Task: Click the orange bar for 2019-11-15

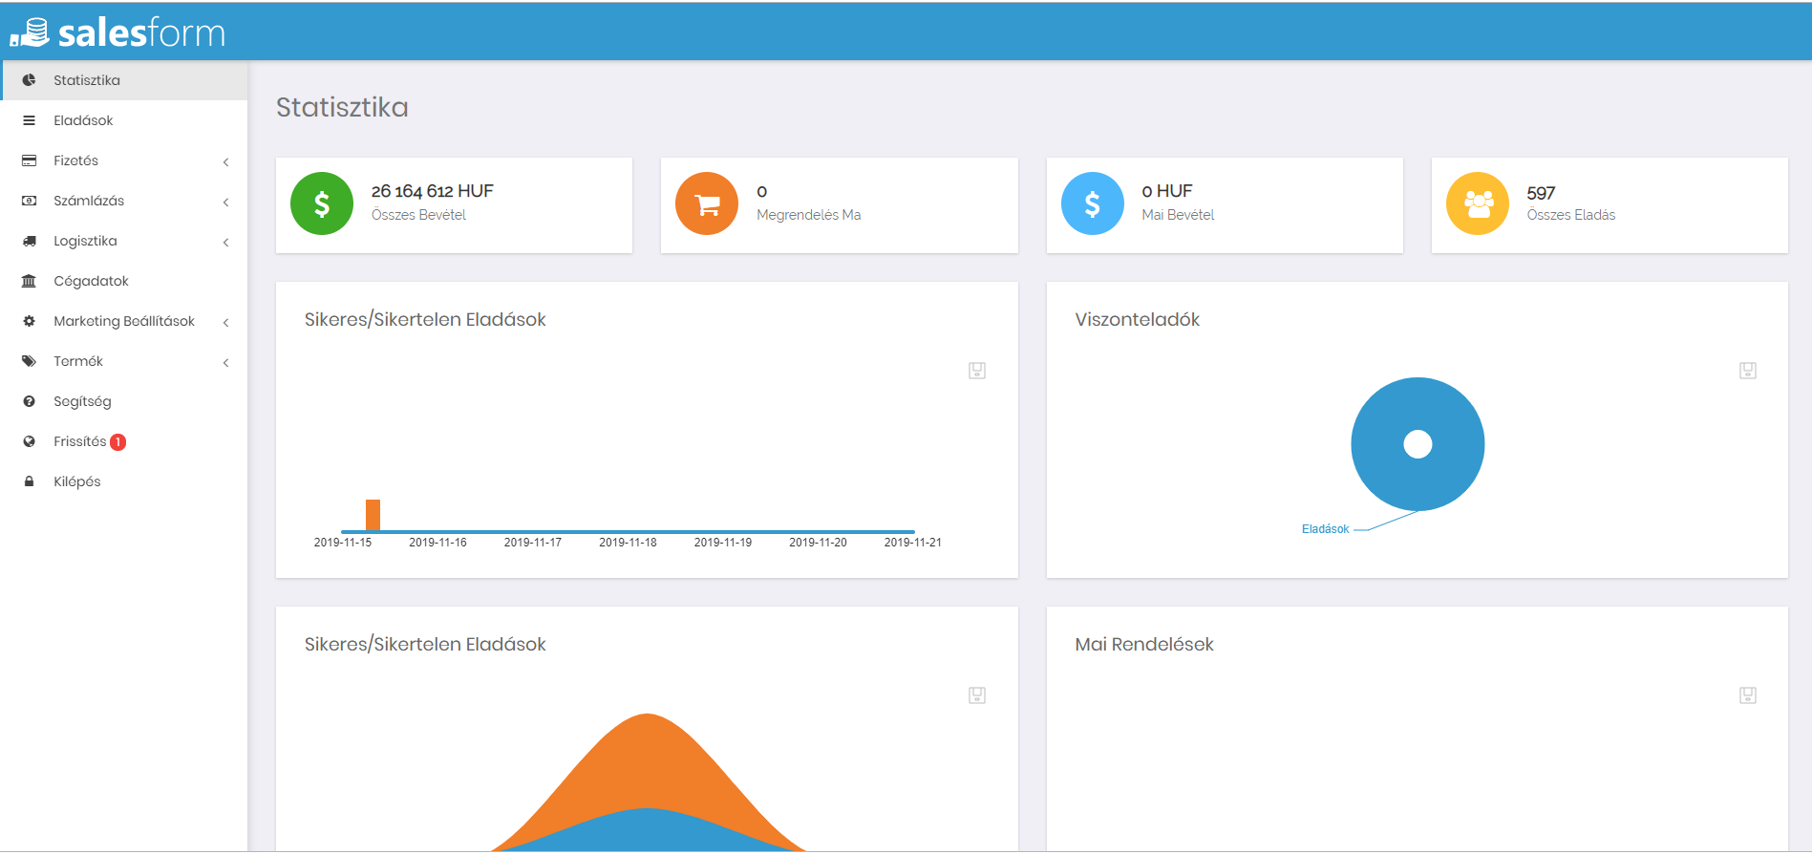Action: tap(373, 515)
